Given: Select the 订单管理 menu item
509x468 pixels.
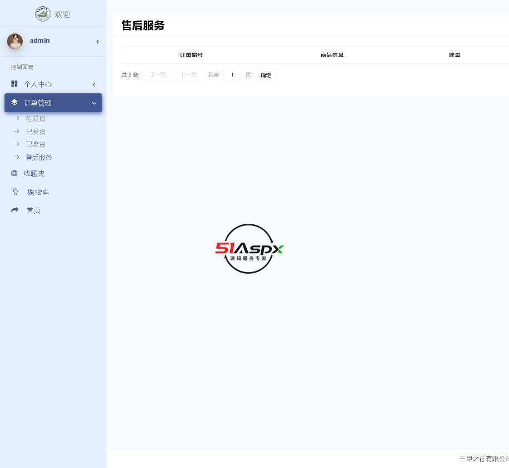Looking at the screenshot, I should [53, 103].
